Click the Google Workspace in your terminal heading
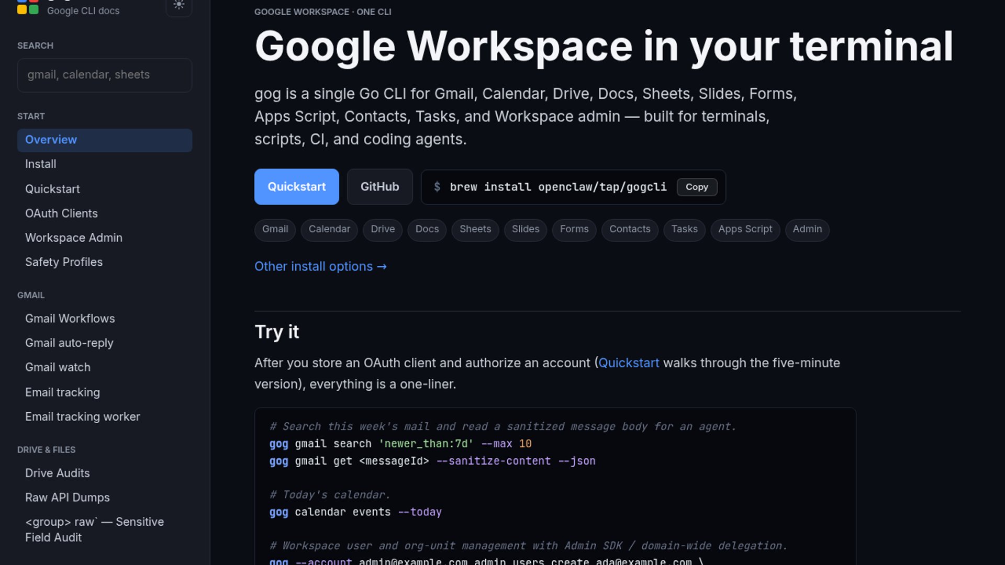 [604, 47]
